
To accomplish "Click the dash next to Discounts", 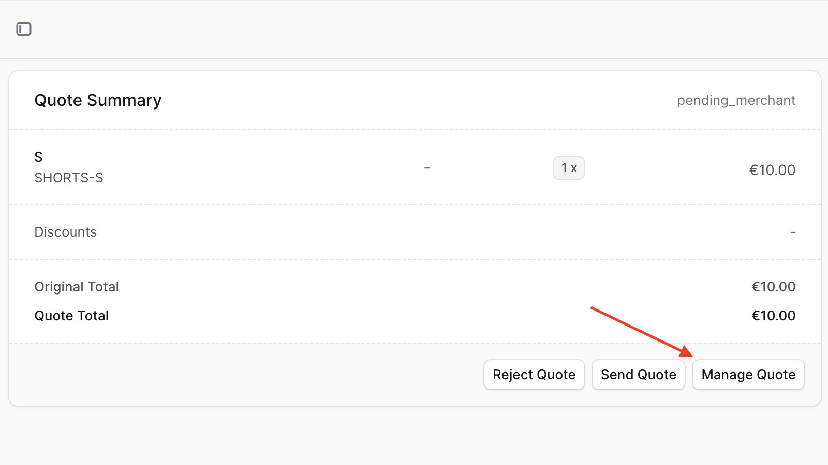I will click(x=792, y=232).
